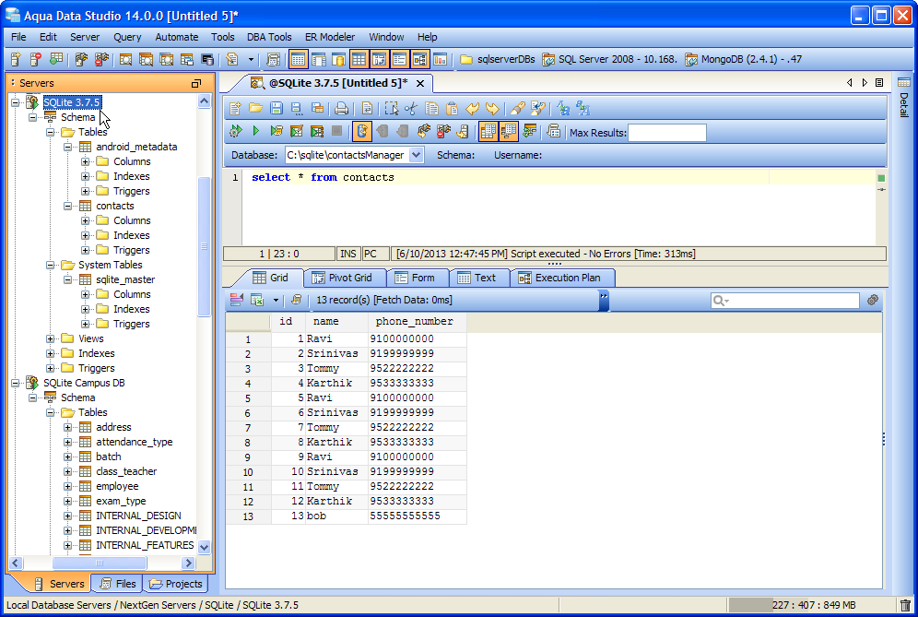Switch to the Files tab

pos(119,584)
